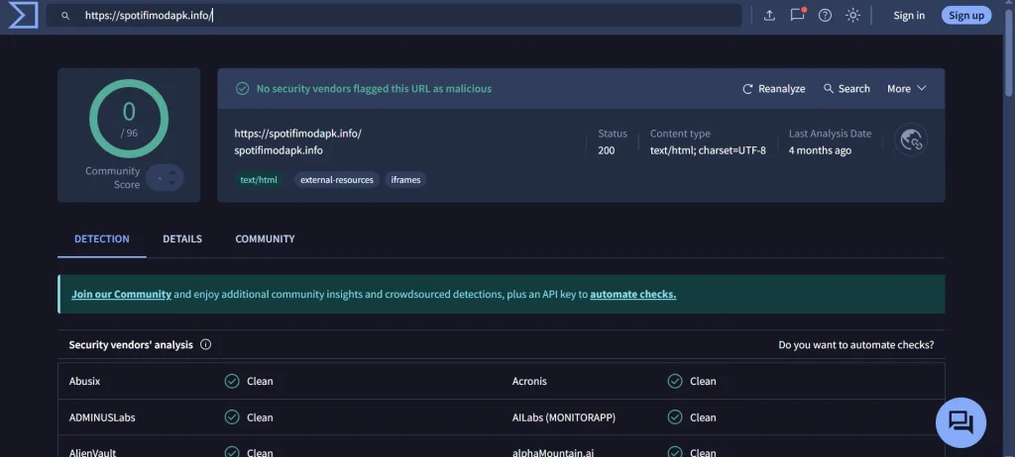This screenshot has height=457, width=1015.
Task: Click the Abusix vendor name
Action: coord(85,382)
